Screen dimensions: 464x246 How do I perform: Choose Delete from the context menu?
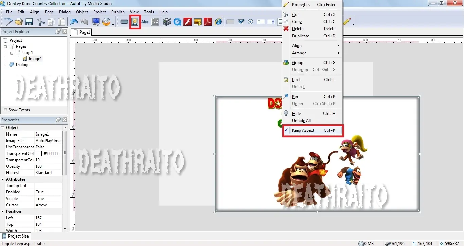313,29
